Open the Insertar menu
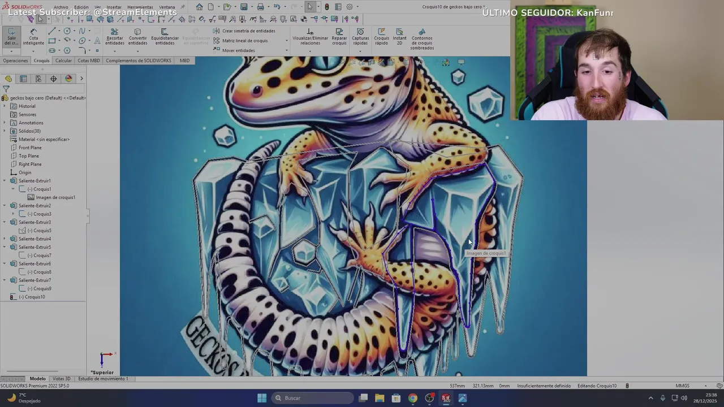This screenshot has width=724, height=407. (x=114, y=7)
